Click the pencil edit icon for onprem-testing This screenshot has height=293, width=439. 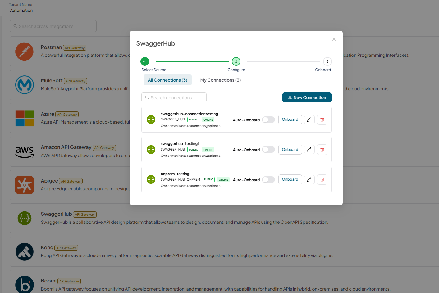point(309,179)
